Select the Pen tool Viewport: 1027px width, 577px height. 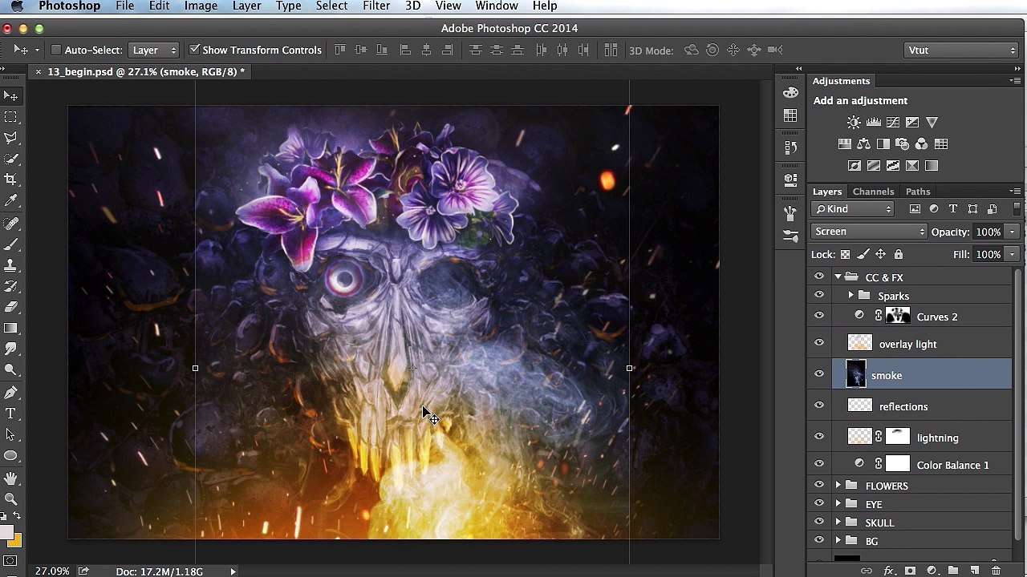point(11,393)
